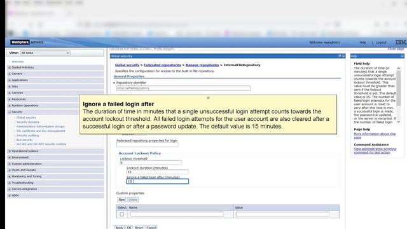
Task: Click the Close page link
Action: pyautogui.click(x=396, y=49)
